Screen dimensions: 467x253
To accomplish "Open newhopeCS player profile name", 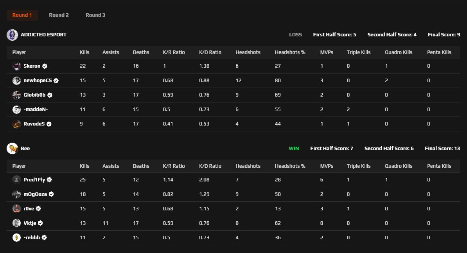I will pyautogui.click(x=38, y=81).
